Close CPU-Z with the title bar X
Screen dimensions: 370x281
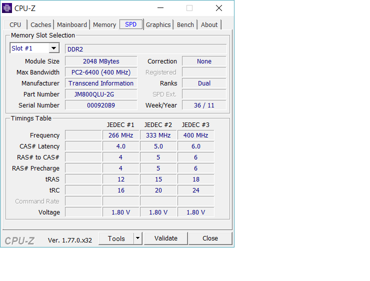point(219,8)
